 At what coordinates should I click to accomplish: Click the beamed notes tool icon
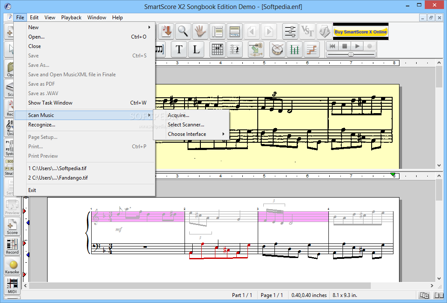click(160, 49)
